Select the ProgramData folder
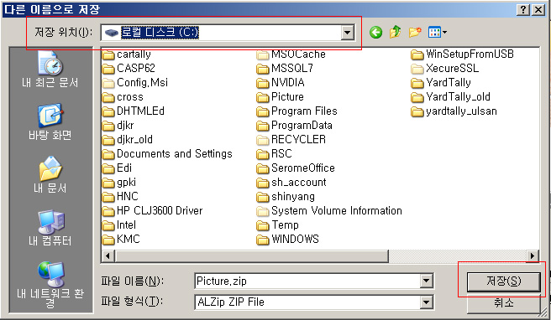 click(x=295, y=125)
